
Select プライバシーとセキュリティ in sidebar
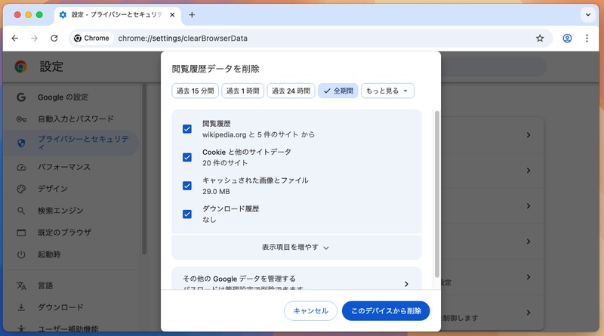click(x=72, y=143)
